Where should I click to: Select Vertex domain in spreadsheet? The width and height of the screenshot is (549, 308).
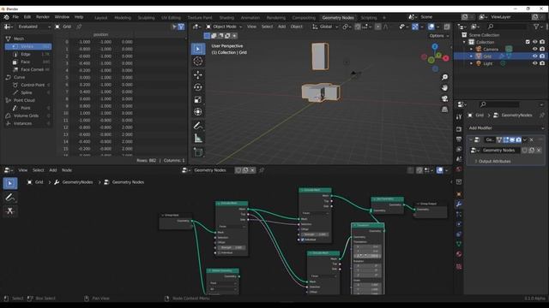point(28,46)
